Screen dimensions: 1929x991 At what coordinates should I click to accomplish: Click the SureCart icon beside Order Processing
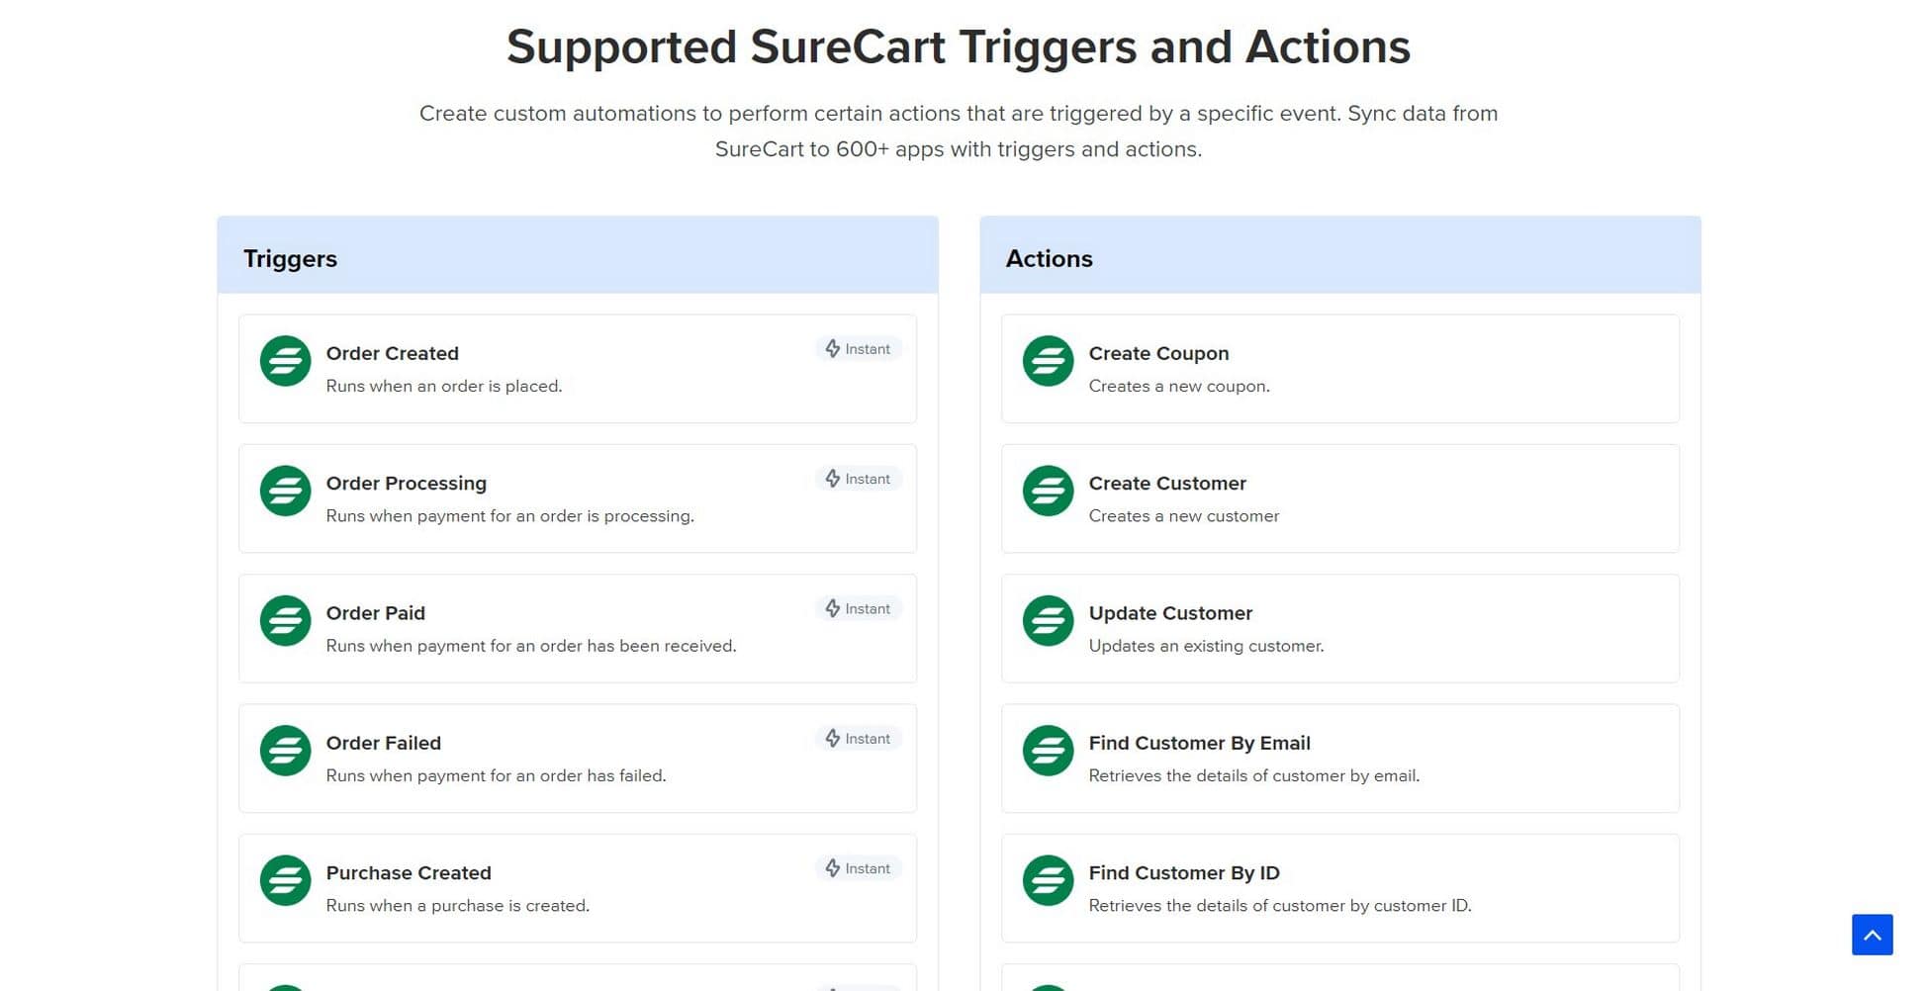(x=285, y=491)
